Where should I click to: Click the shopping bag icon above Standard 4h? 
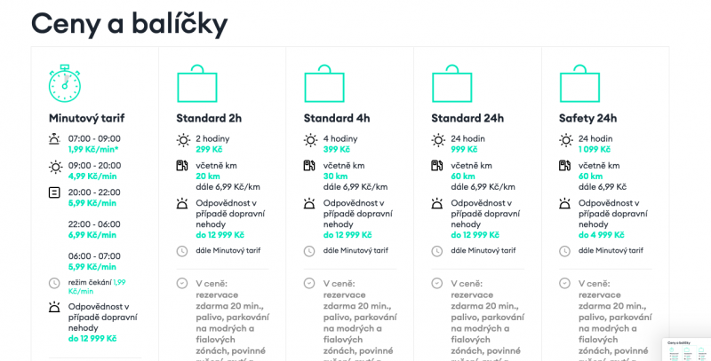(324, 83)
